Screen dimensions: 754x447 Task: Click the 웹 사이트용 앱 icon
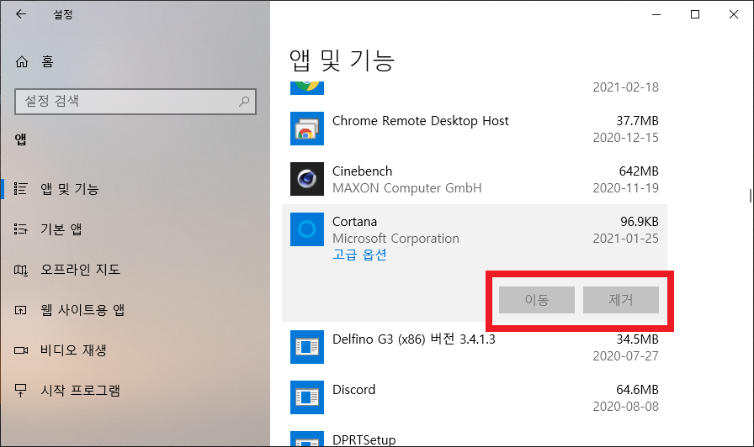(21, 310)
